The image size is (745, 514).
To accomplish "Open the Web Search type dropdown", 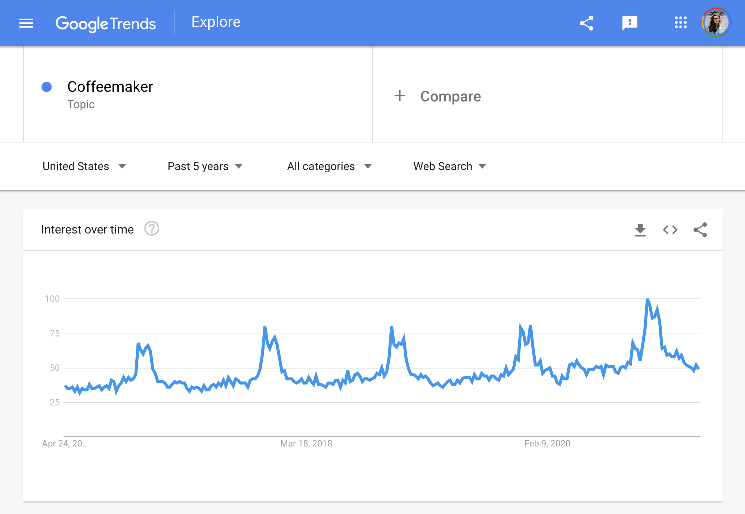I will [x=449, y=166].
